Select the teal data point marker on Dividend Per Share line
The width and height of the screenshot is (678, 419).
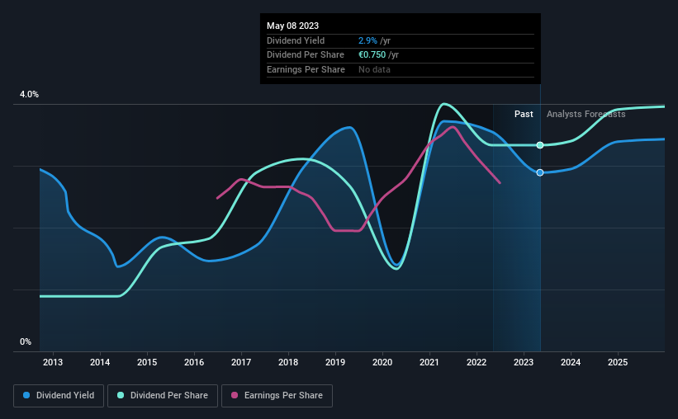click(x=540, y=145)
